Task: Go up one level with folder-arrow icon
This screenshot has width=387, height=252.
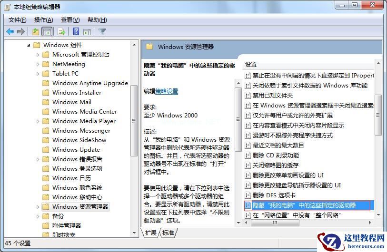Action: [x=36, y=31]
